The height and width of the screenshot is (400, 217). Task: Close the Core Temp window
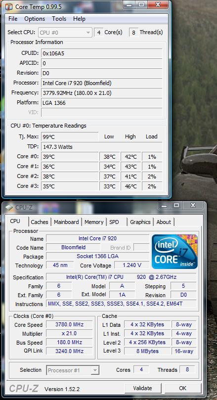click(x=158, y=4)
